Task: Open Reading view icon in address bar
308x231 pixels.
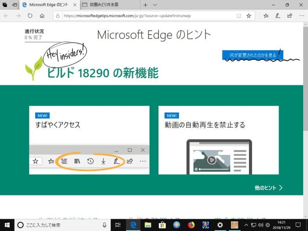Action: pos(239,15)
